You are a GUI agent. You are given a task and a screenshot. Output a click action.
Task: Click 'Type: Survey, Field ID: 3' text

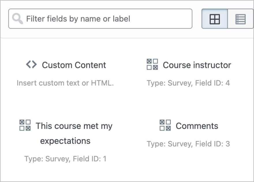coord(188,144)
